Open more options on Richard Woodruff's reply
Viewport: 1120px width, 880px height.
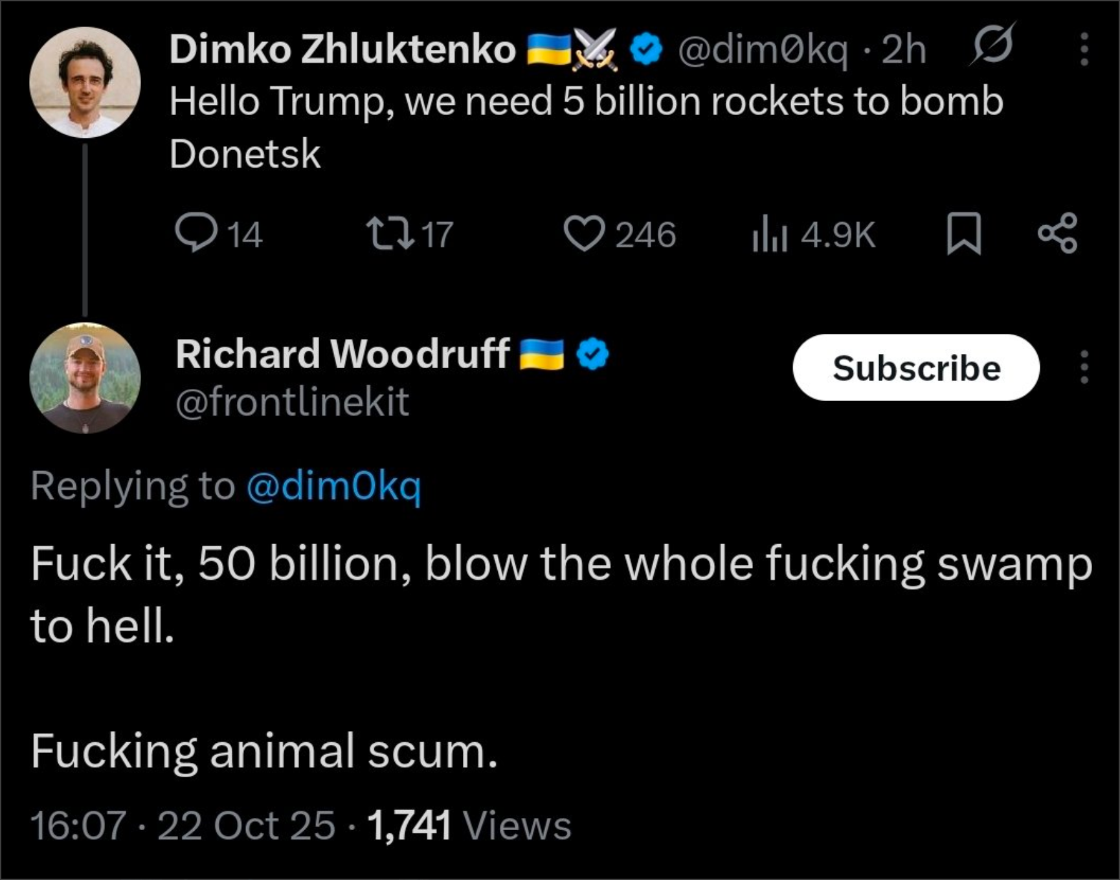click(x=1084, y=368)
